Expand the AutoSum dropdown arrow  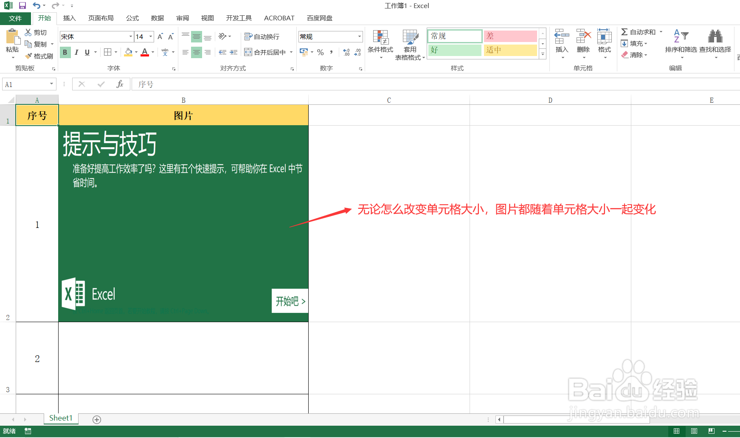pos(661,32)
